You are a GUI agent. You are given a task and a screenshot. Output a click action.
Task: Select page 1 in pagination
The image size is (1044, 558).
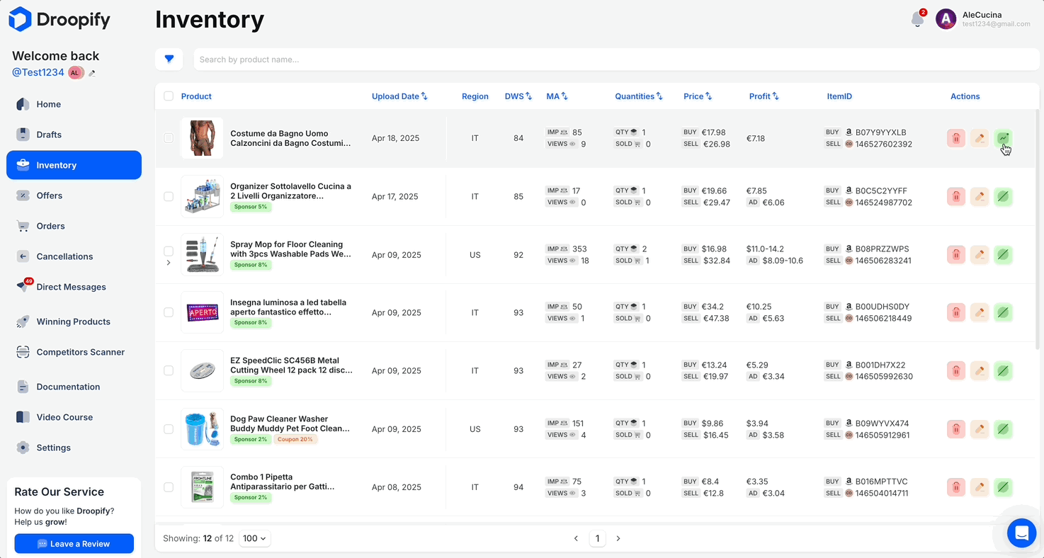[x=597, y=539]
